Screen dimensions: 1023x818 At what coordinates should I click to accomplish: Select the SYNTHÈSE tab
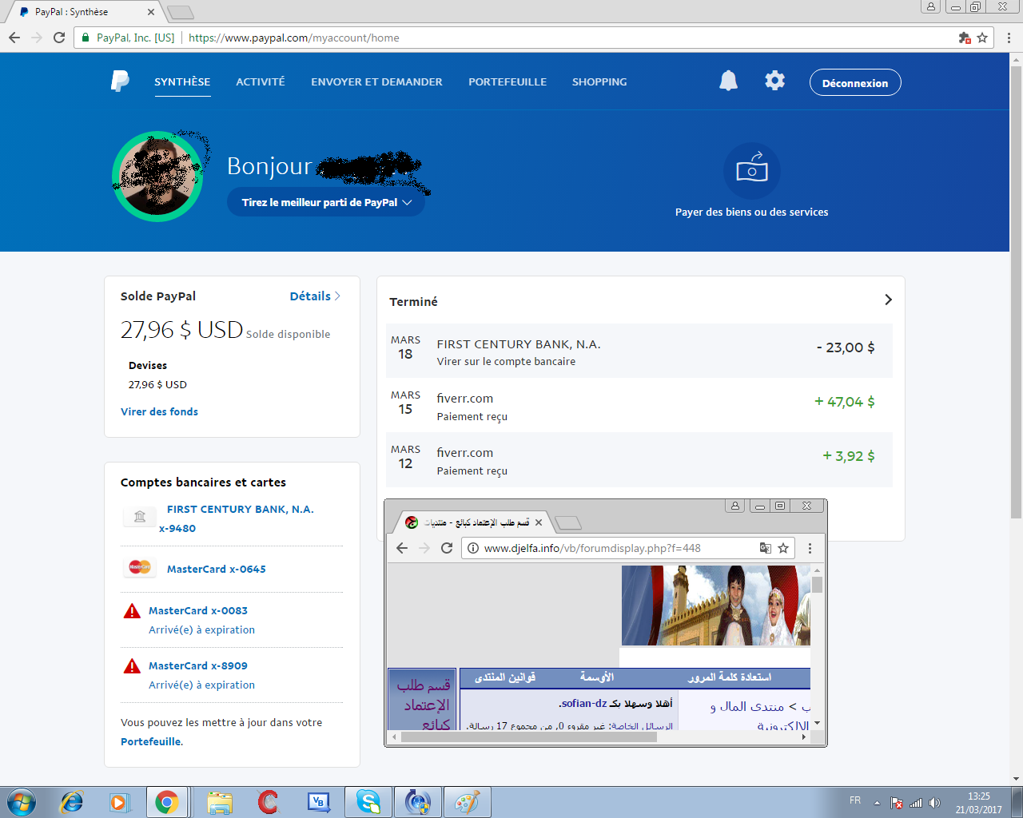[182, 81]
